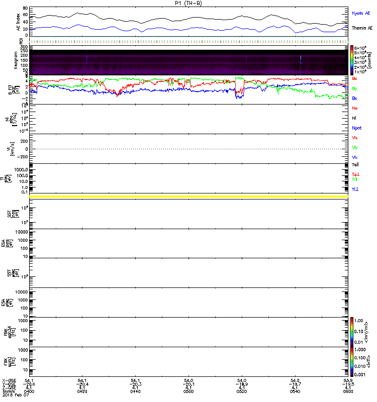The height and width of the screenshot is (402, 377).
Task: Click the date label 2018 Feb 07
Action: click(x=16, y=395)
